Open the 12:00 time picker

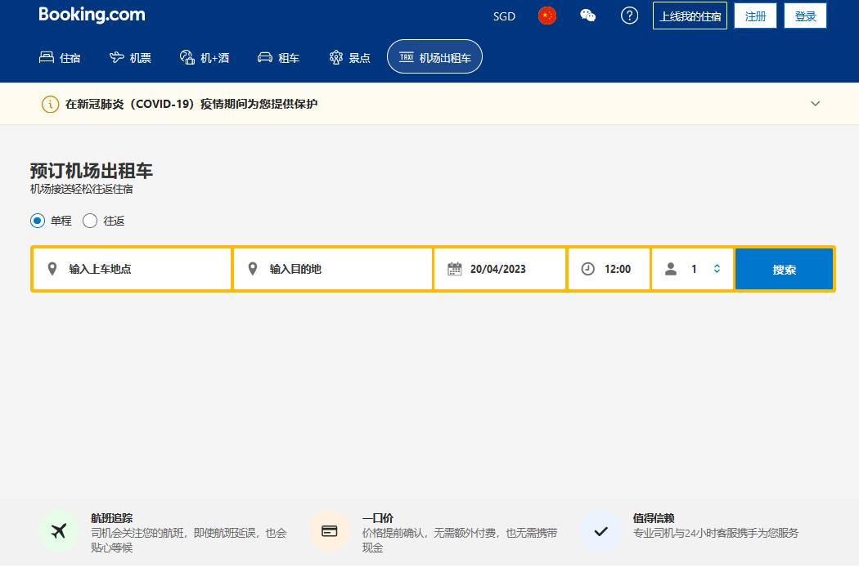609,269
